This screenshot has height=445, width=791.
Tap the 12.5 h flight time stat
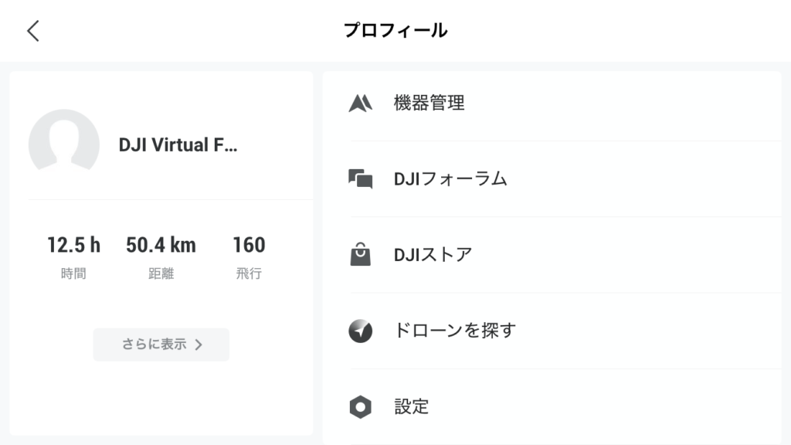[x=73, y=245]
